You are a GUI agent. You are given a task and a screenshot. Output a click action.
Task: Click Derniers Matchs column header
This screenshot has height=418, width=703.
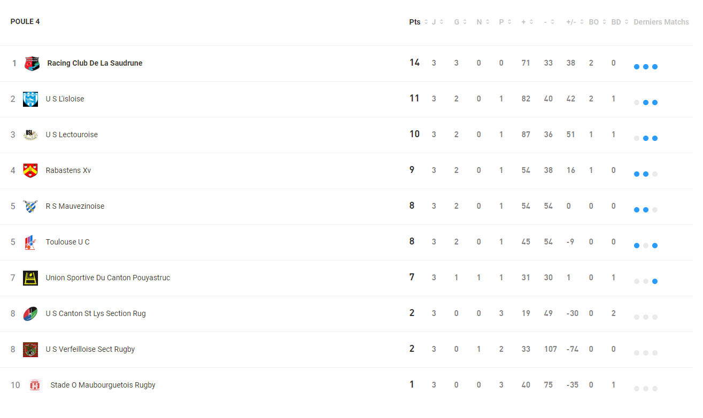(x=661, y=22)
